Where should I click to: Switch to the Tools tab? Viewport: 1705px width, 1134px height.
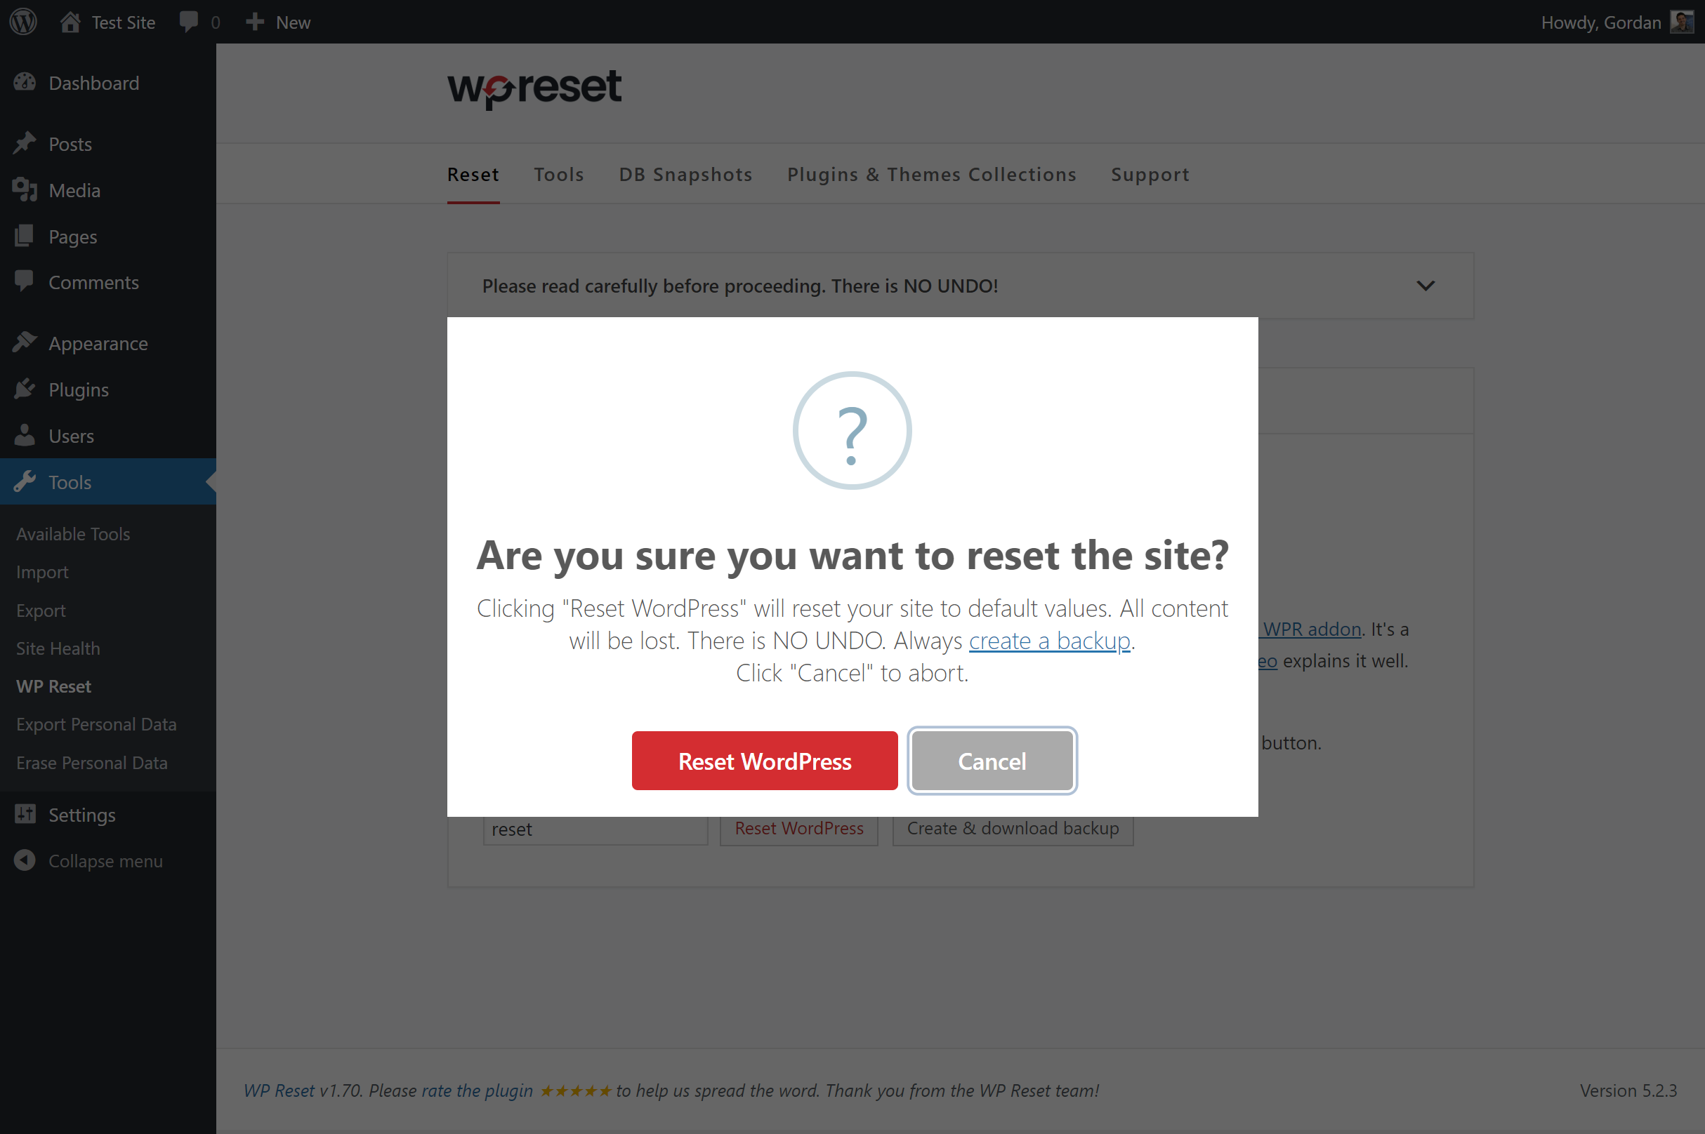558,175
